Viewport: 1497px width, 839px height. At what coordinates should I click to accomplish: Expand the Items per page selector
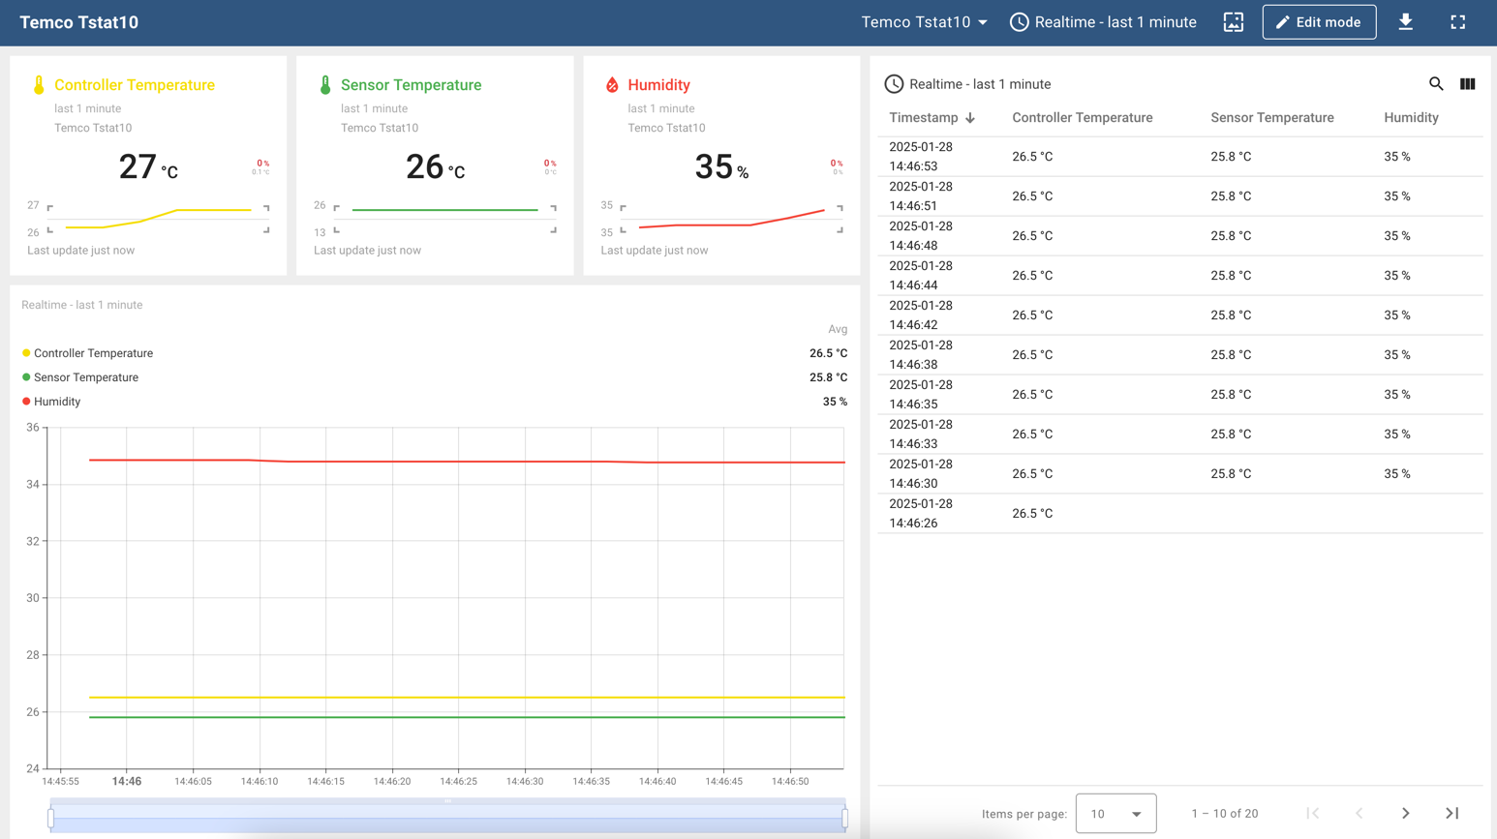(x=1115, y=814)
